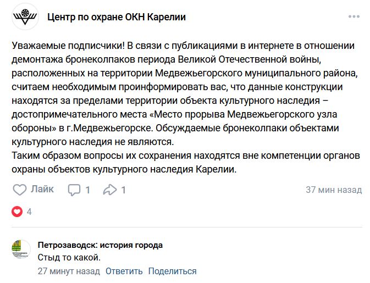View who liked via reactions count 4

point(29,212)
